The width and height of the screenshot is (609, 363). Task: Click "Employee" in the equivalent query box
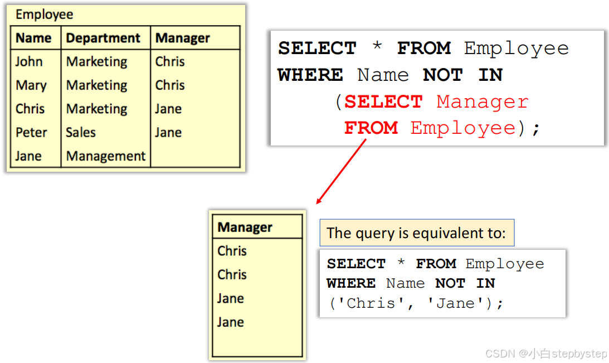[x=505, y=264]
